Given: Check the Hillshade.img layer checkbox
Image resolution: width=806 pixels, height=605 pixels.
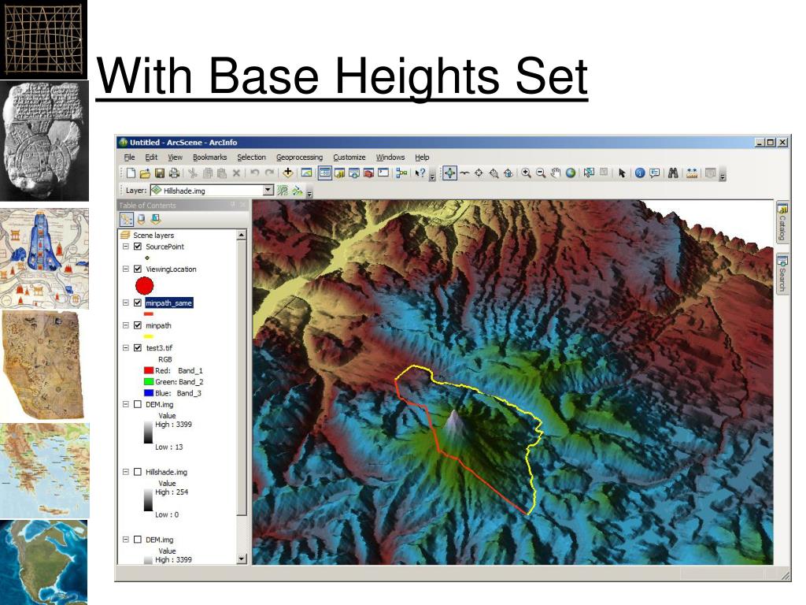Looking at the screenshot, I should pos(137,472).
